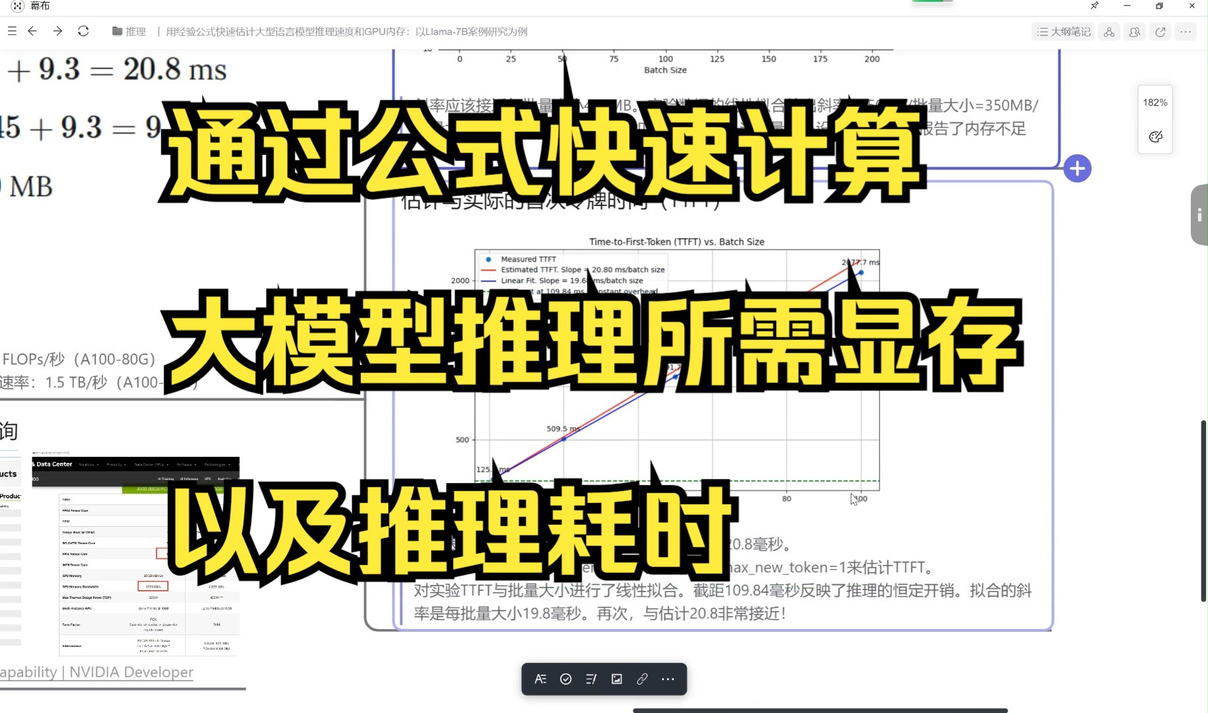
Task: Expand the bottom toolbar more options
Action: tap(667, 679)
